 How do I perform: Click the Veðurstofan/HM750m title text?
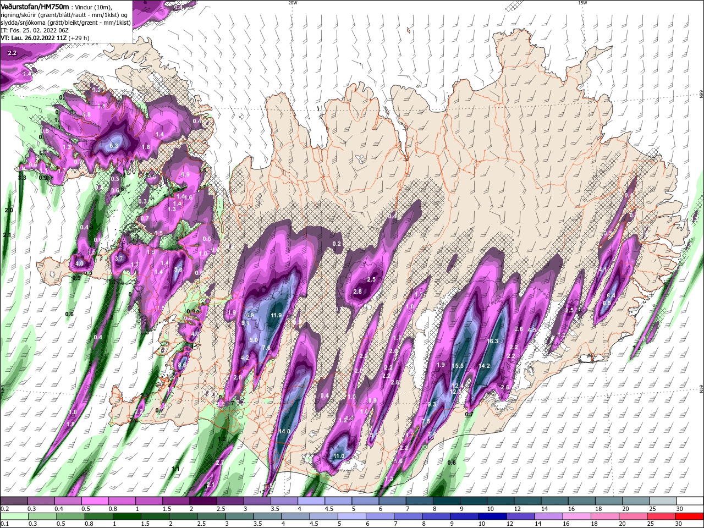(x=35, y=6)
